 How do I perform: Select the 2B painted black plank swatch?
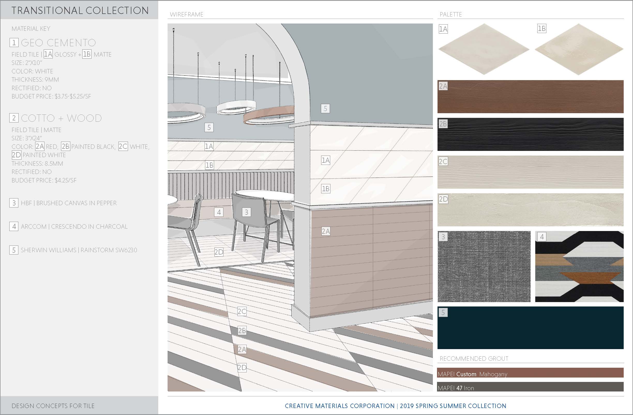pos(530,134)
